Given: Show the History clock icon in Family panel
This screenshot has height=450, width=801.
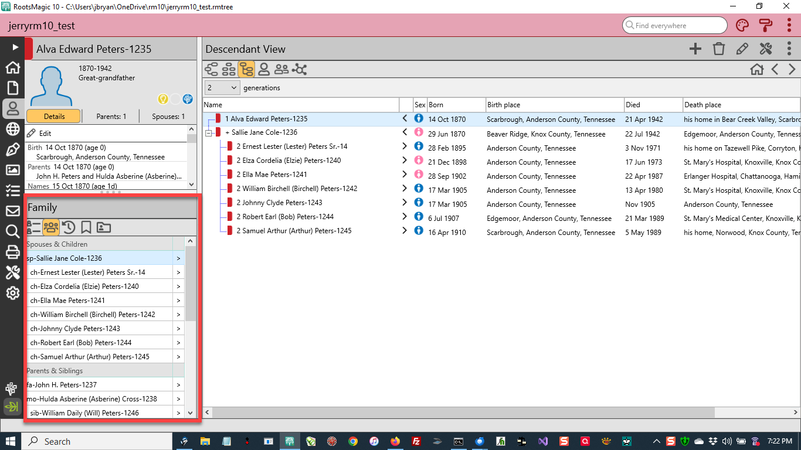Looking at the screenshot, I should point(69,227).
